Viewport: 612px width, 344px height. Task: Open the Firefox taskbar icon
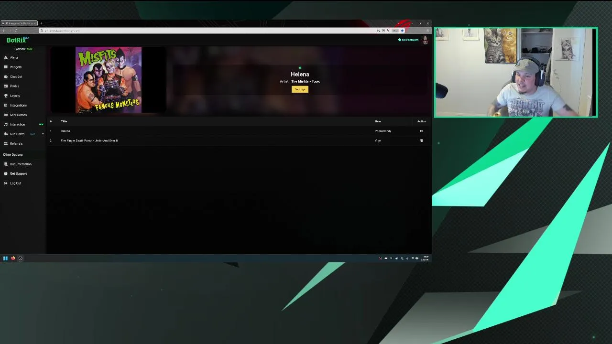(13, 258)
